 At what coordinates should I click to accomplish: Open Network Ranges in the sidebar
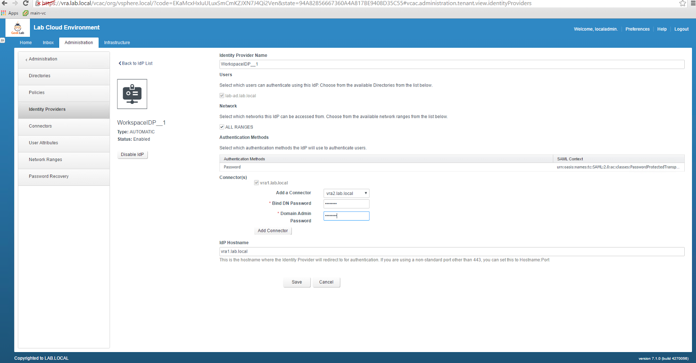click(64, 160)
